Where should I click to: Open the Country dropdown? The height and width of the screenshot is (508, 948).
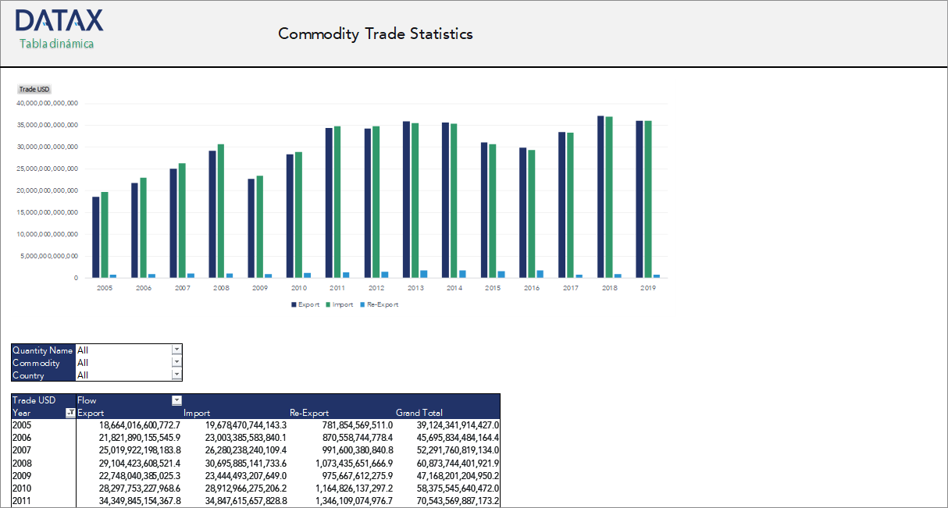tap(176, 375)
